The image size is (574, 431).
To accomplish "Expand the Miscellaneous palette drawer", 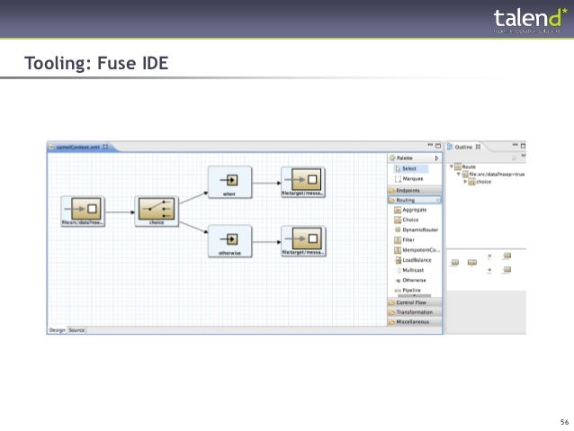I will [415, 321].
